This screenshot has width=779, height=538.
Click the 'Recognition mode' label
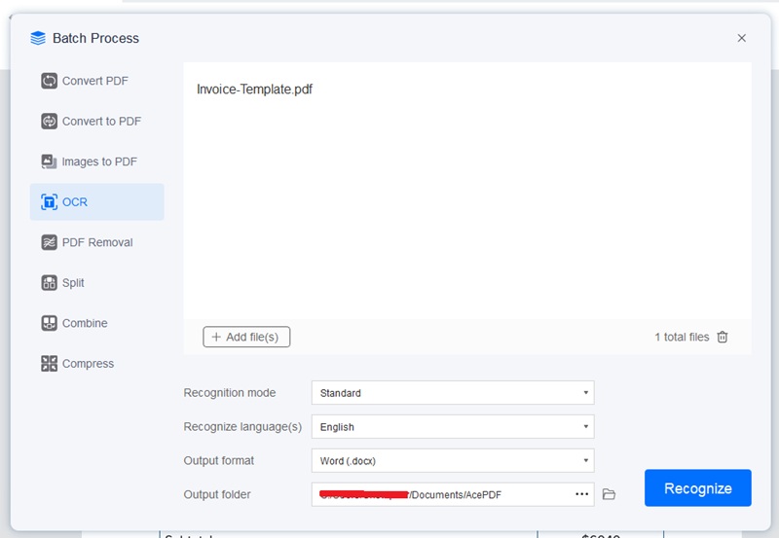pos(230,393)
